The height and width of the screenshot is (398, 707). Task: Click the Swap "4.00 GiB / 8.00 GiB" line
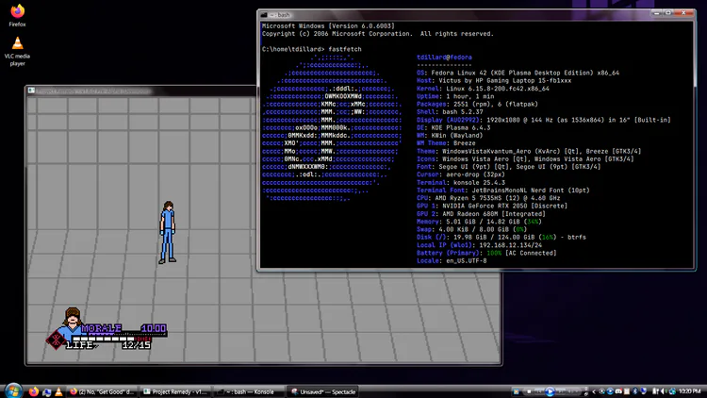click(471, 230)
